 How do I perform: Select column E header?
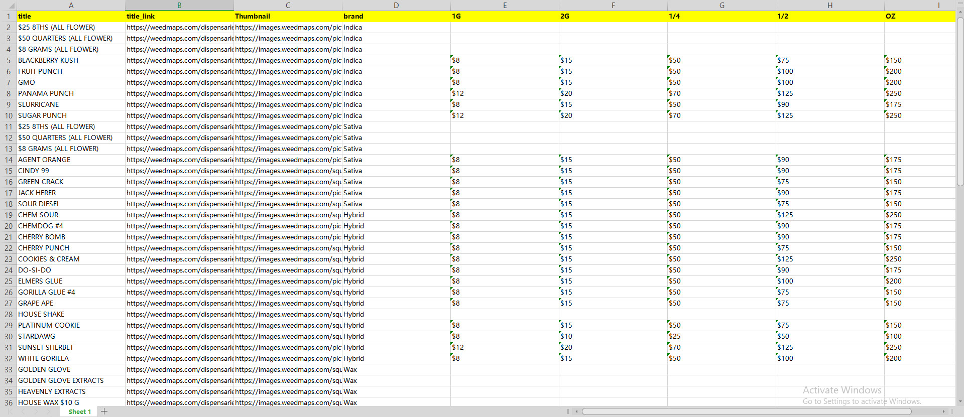[x=505, y=5]
